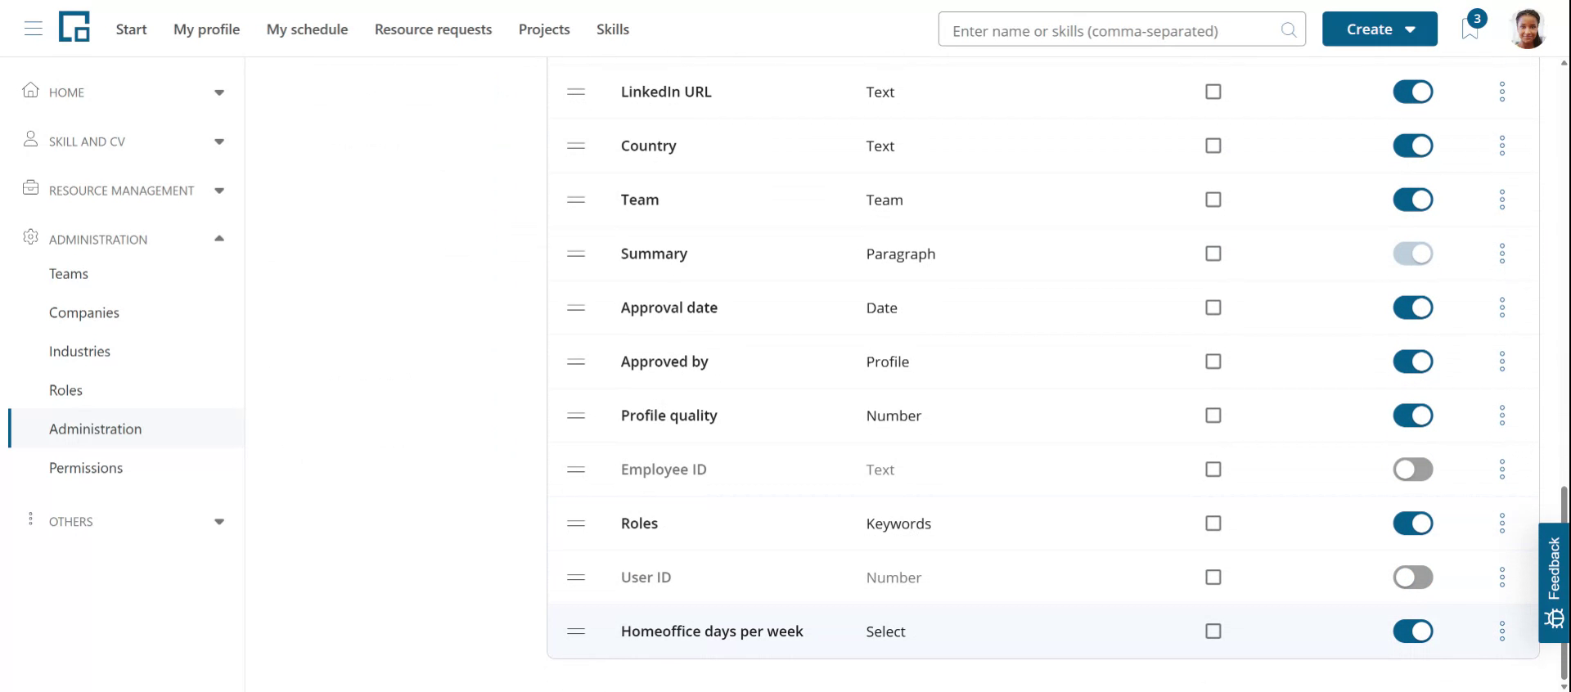Open the bookmark notifications icon
Screen dimensions: 1571x692
tap(1470, 29)
